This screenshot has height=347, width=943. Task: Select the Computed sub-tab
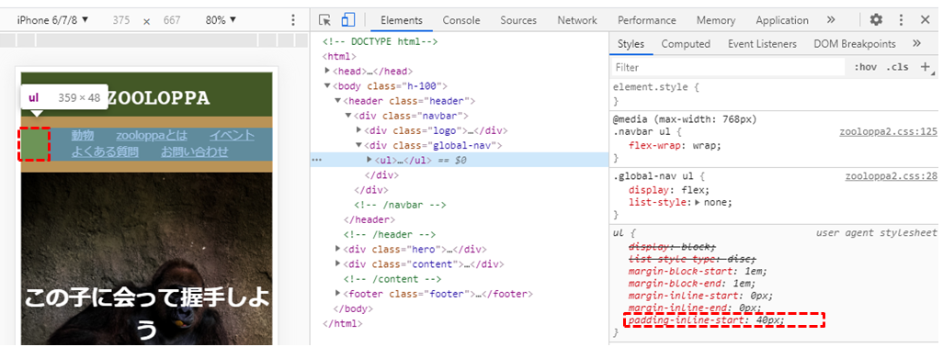point(686,44)
